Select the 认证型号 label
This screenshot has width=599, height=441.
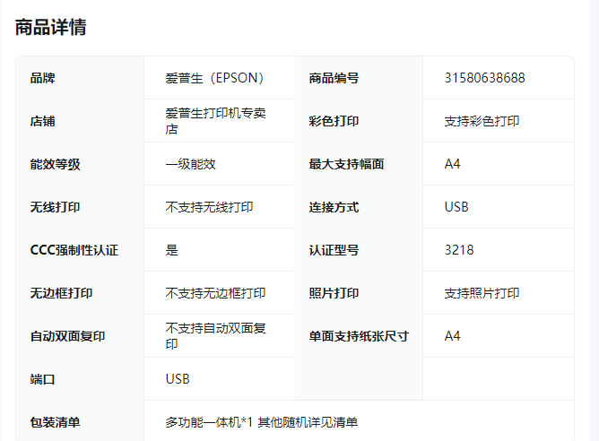334,250
